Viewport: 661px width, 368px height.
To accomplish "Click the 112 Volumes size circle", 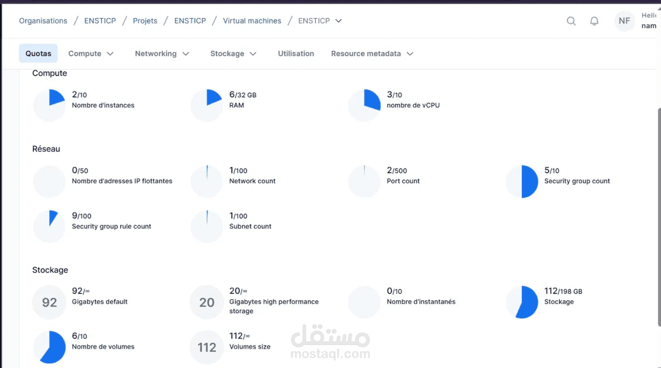I will [x=207, y=347].
